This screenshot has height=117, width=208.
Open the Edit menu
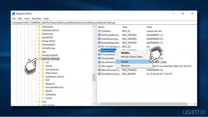[20, 19]
